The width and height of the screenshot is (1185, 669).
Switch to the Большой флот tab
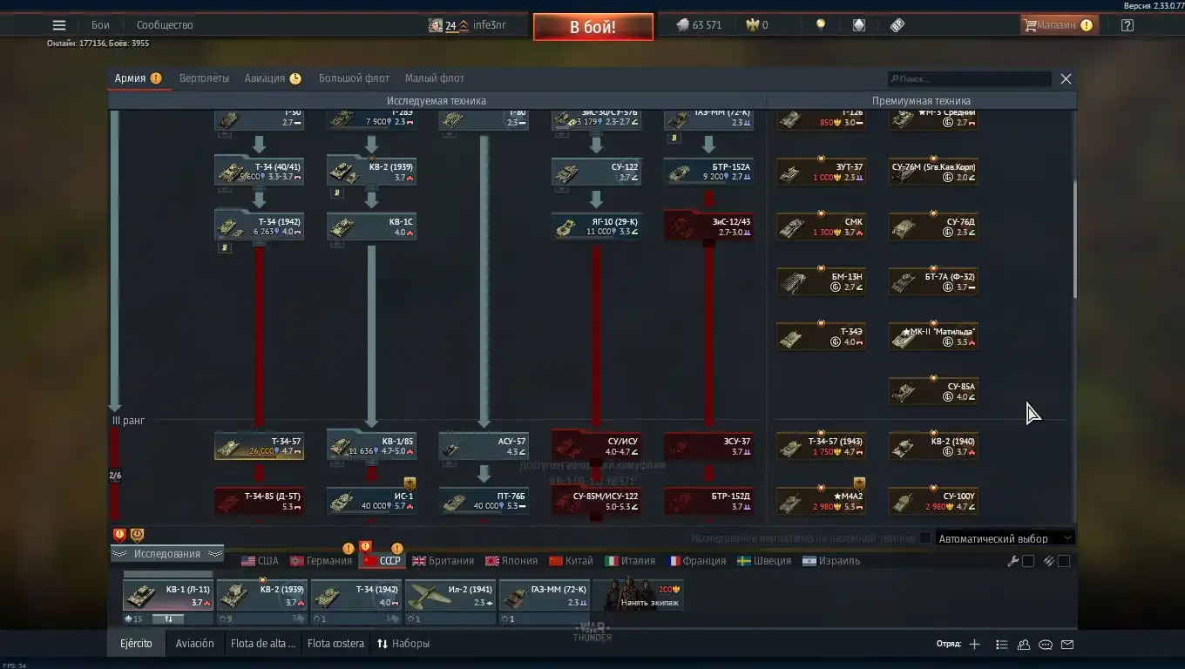click(354, 78)
